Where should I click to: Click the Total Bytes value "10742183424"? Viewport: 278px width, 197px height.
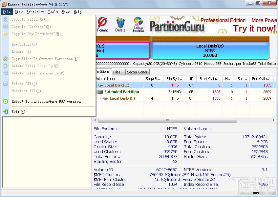click(x=255, y=137)
